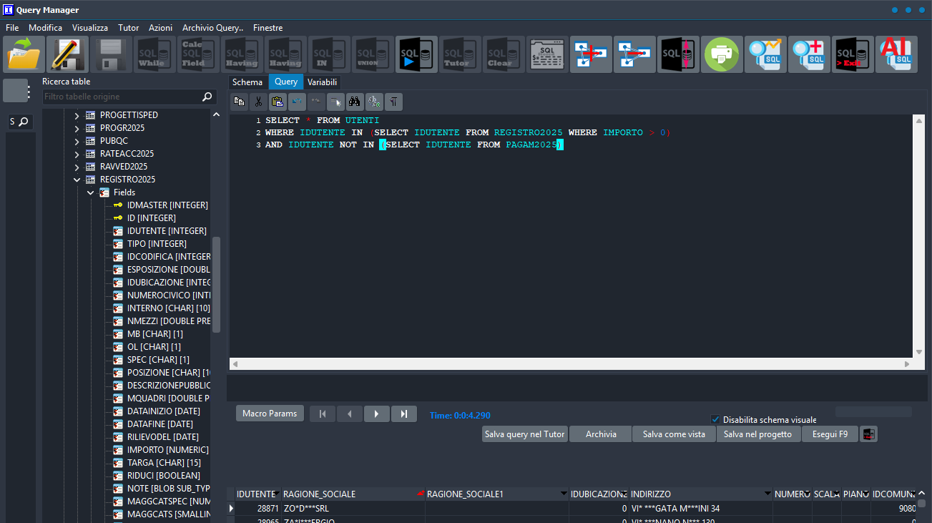Screen dimensions: 932x523
Task: Click the paste clipboard icon
Action: (278, 102)
